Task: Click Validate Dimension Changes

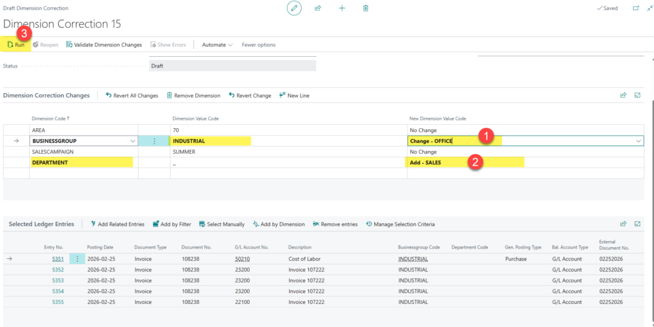Action: pyautogui.click(x=103, y=45)
